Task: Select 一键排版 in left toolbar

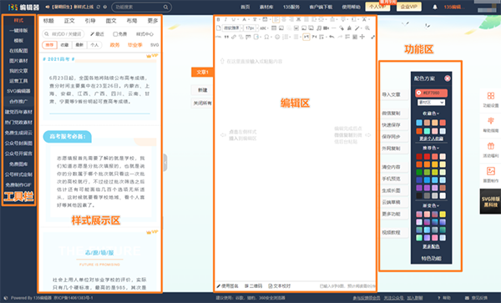Action: pos(18,30)
